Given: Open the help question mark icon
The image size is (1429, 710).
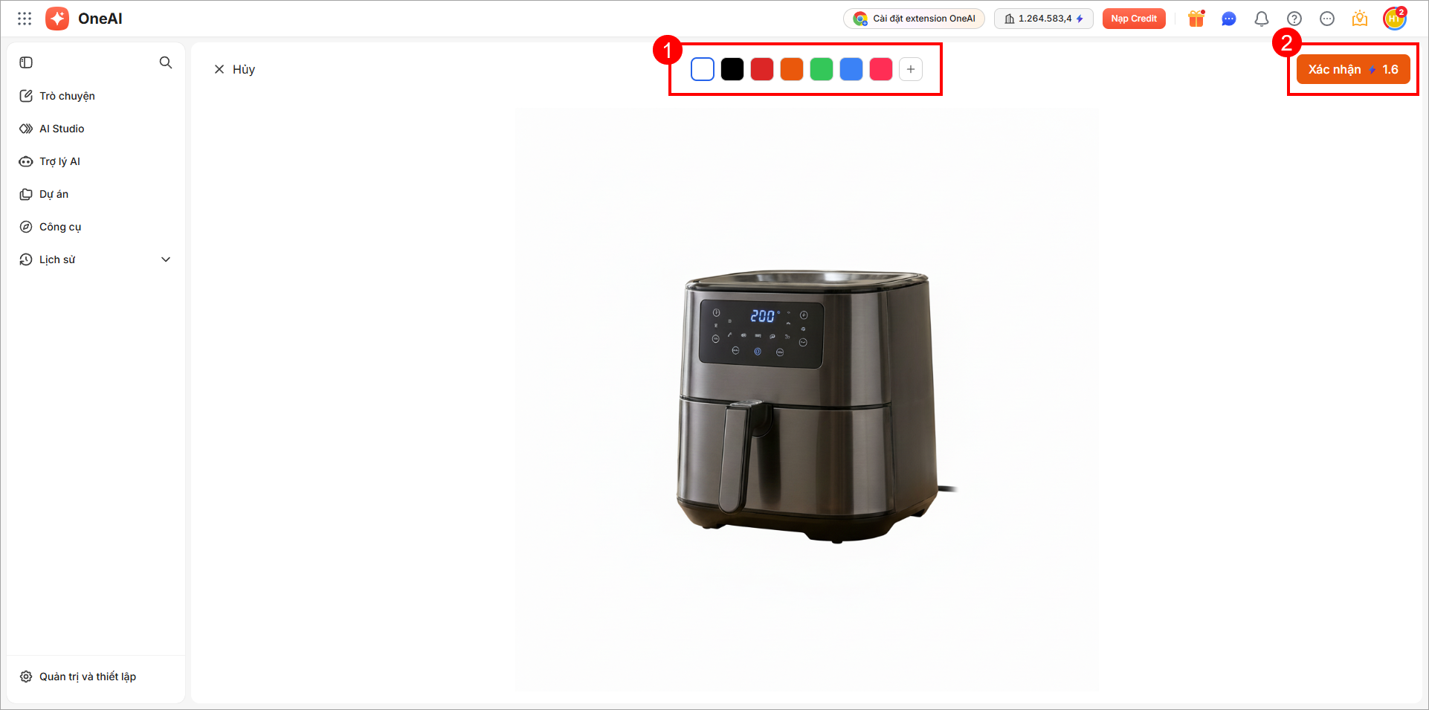Looking at the screenshot, I should click(1294, 19).
